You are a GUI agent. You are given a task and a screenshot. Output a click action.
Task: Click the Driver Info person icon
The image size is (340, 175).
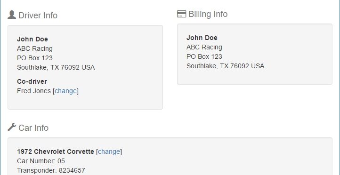(x=12, y=15)
